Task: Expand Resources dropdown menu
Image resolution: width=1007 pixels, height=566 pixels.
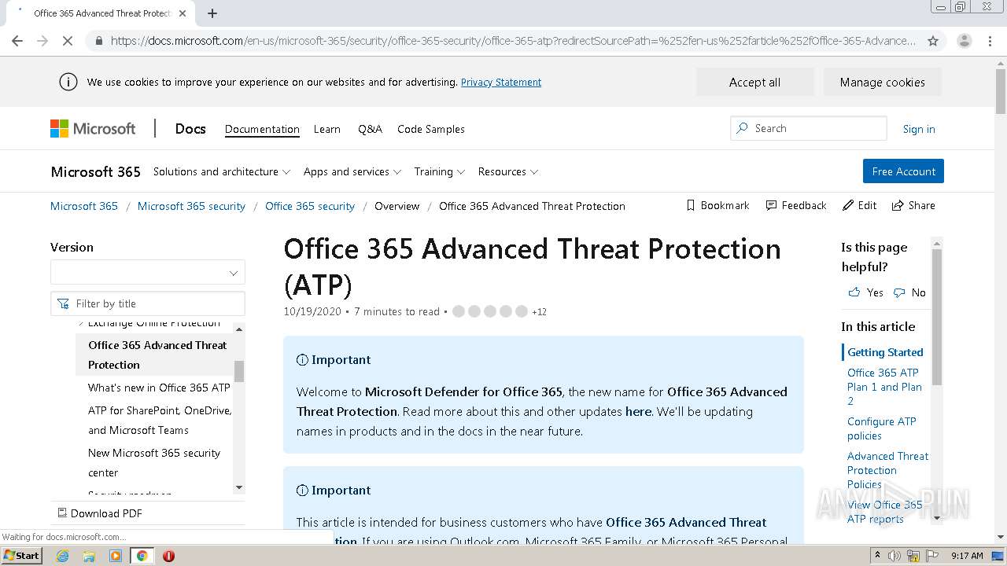Action: [508, 171]
